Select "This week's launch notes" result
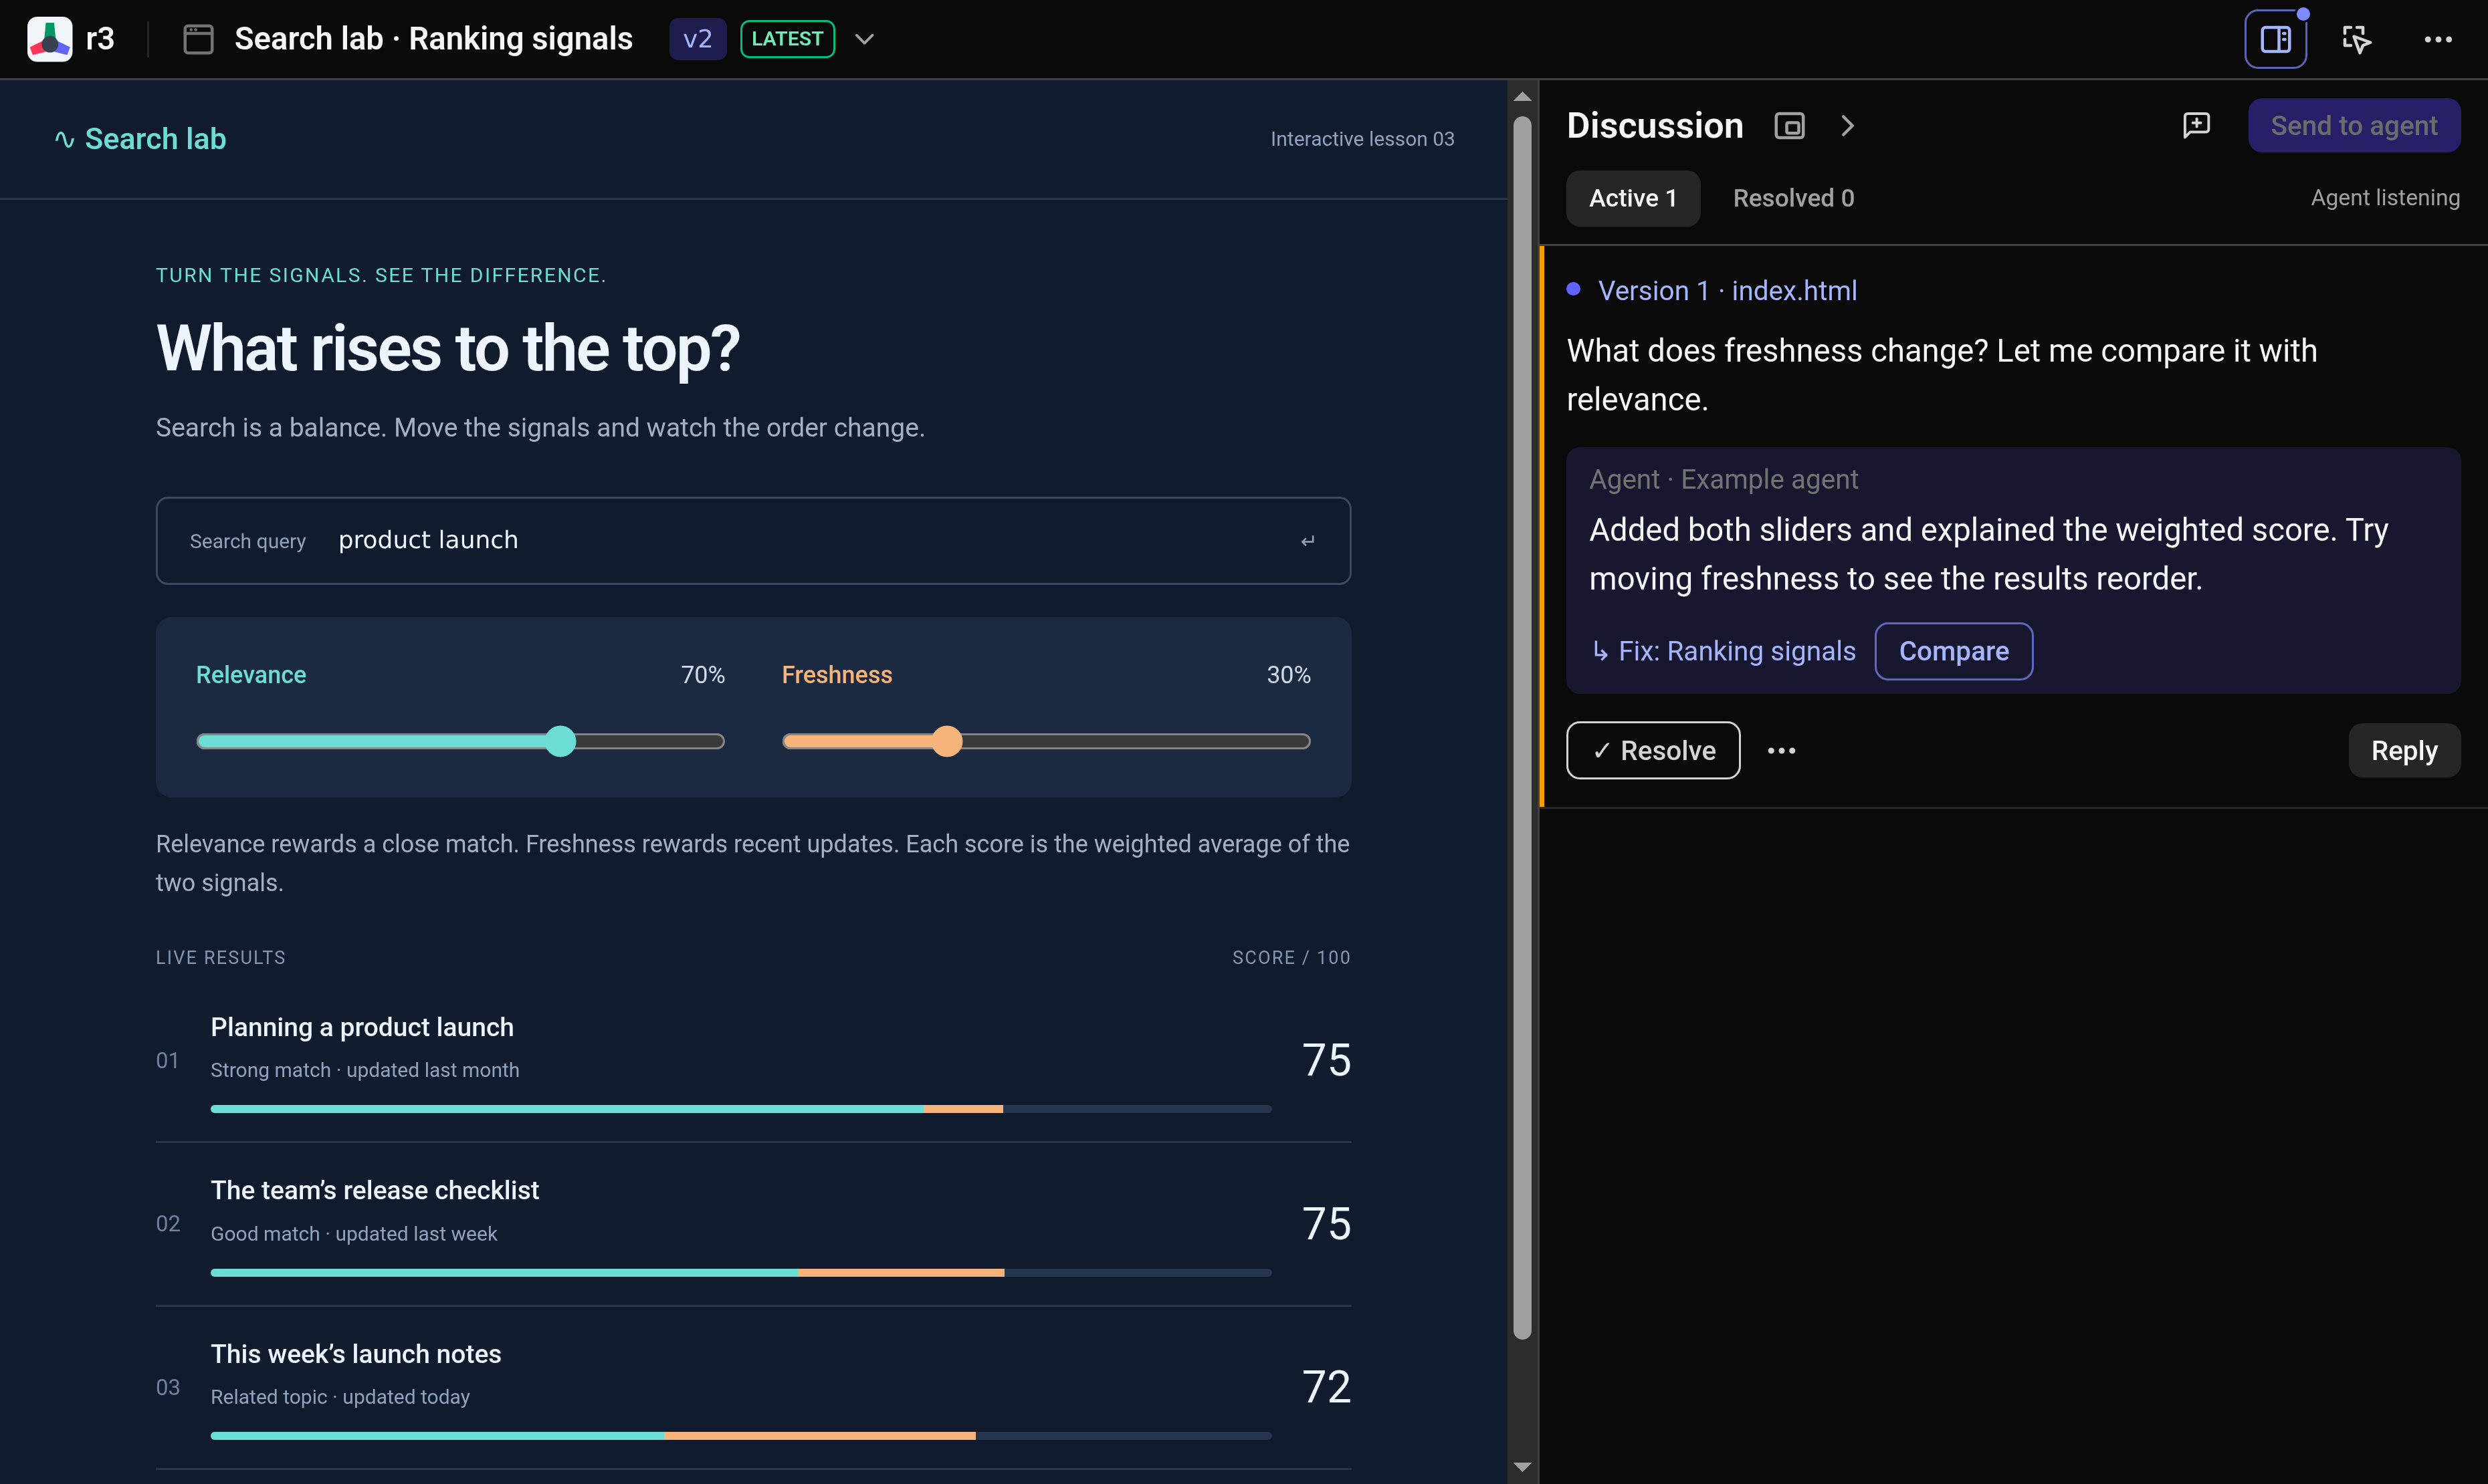This screenshot has width=2488, height=1484. click(753, 1388)
